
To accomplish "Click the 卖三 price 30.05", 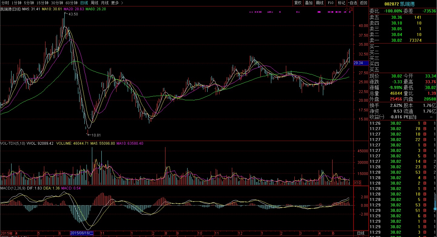I will pyautogui.click(x=397, y=29).
